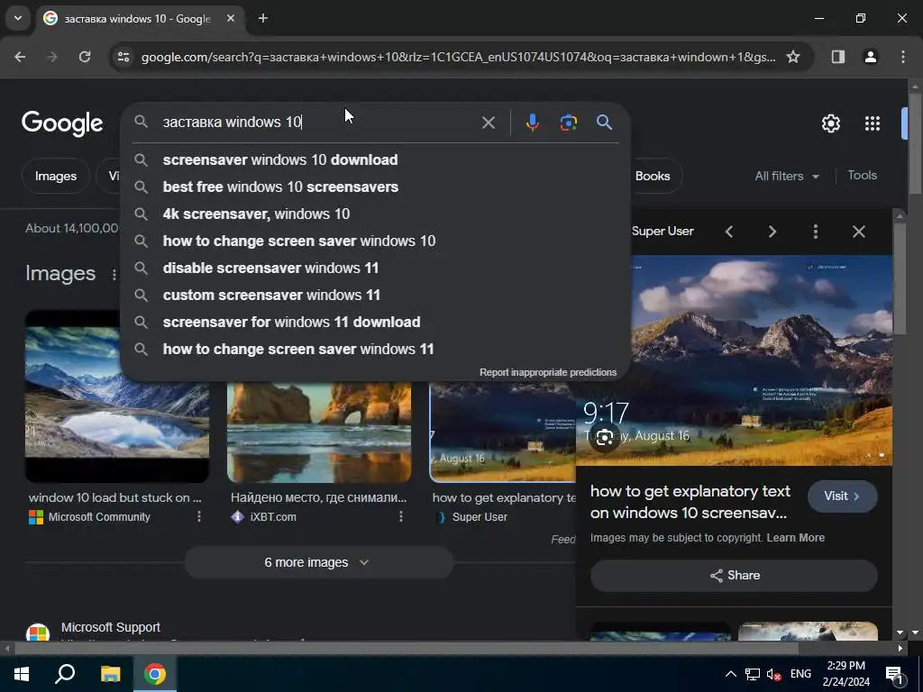Open Google quick settings gear

point(830,123)
